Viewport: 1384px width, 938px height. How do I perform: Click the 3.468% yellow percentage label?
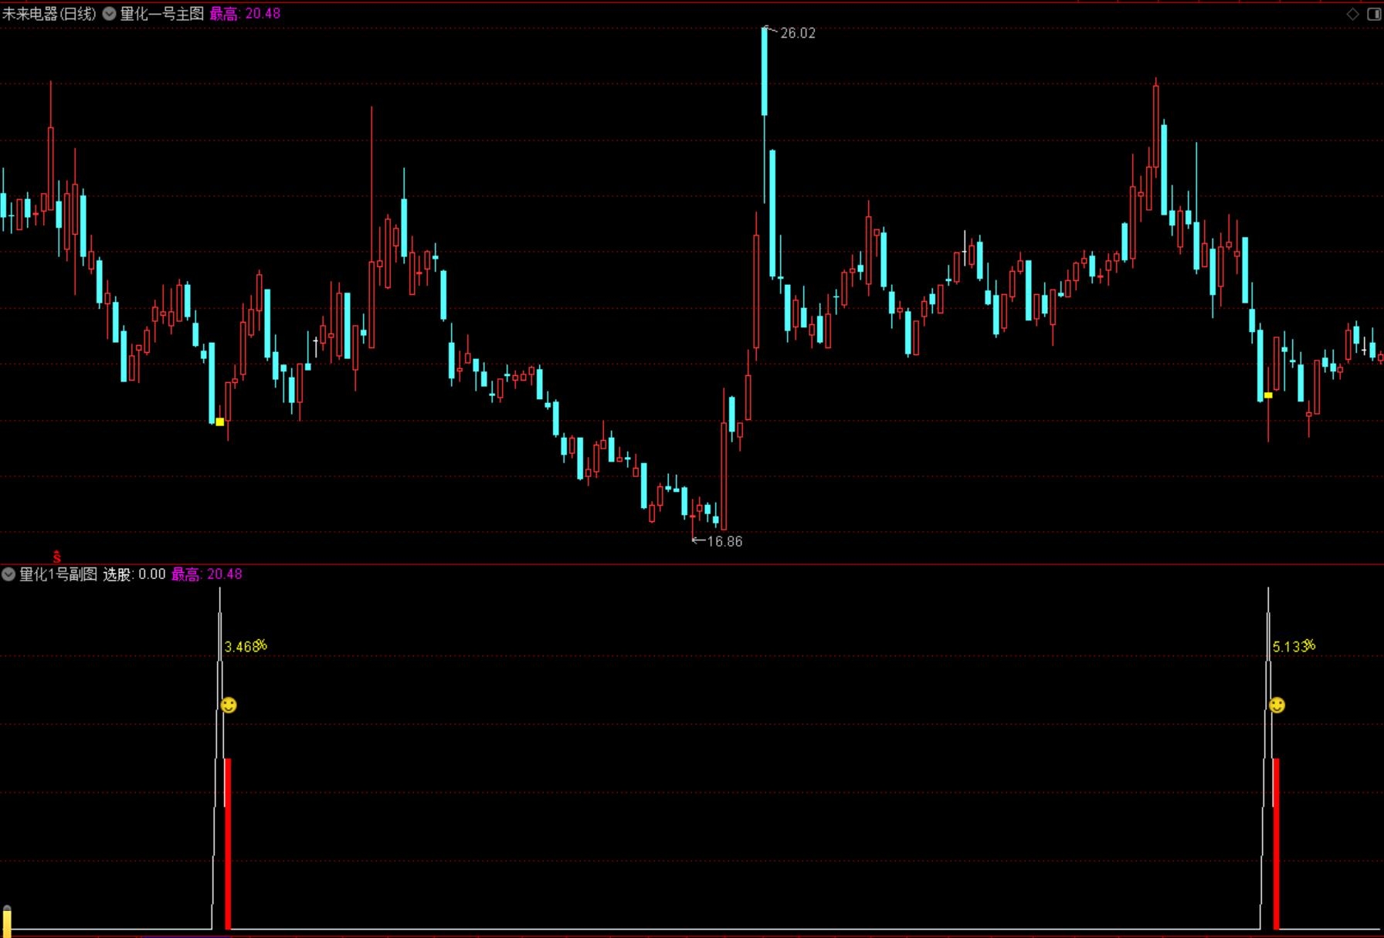(246, 646)
